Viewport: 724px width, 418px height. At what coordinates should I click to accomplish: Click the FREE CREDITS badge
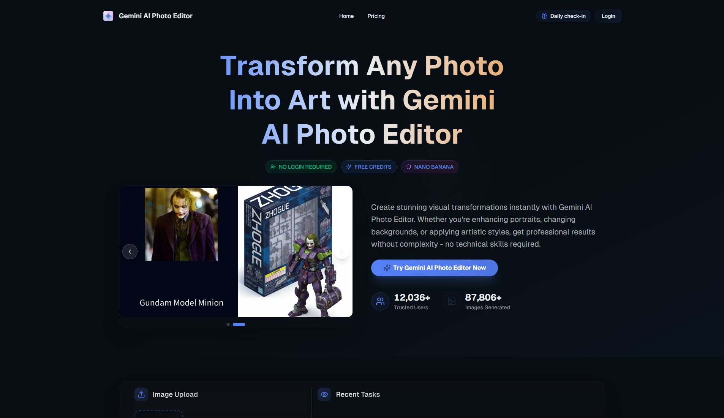click(369, 167)
